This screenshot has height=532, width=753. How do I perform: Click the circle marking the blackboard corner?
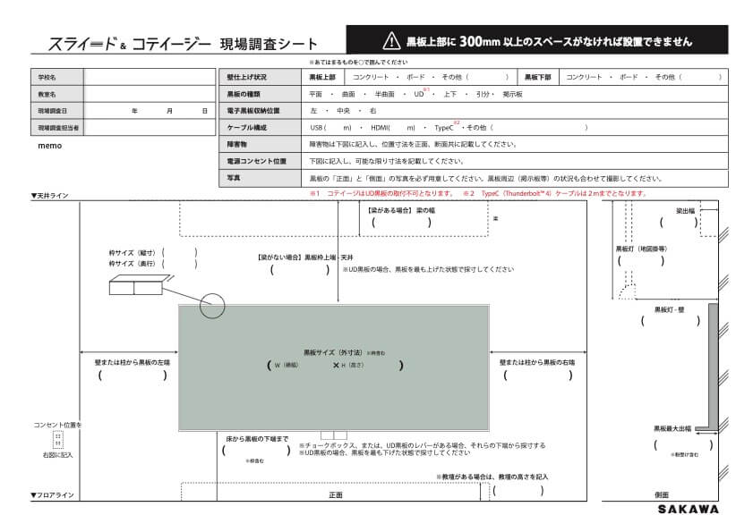(x=212, y=306)
